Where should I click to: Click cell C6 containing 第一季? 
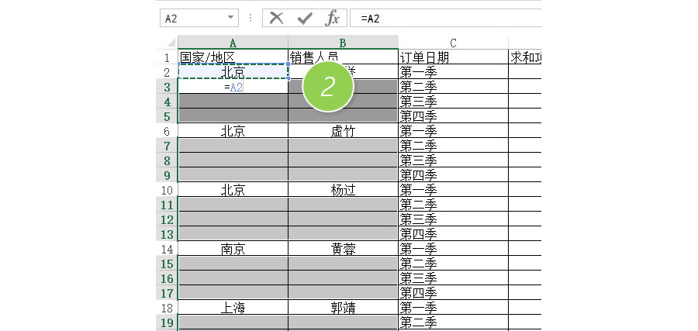[x=453, y=131]
